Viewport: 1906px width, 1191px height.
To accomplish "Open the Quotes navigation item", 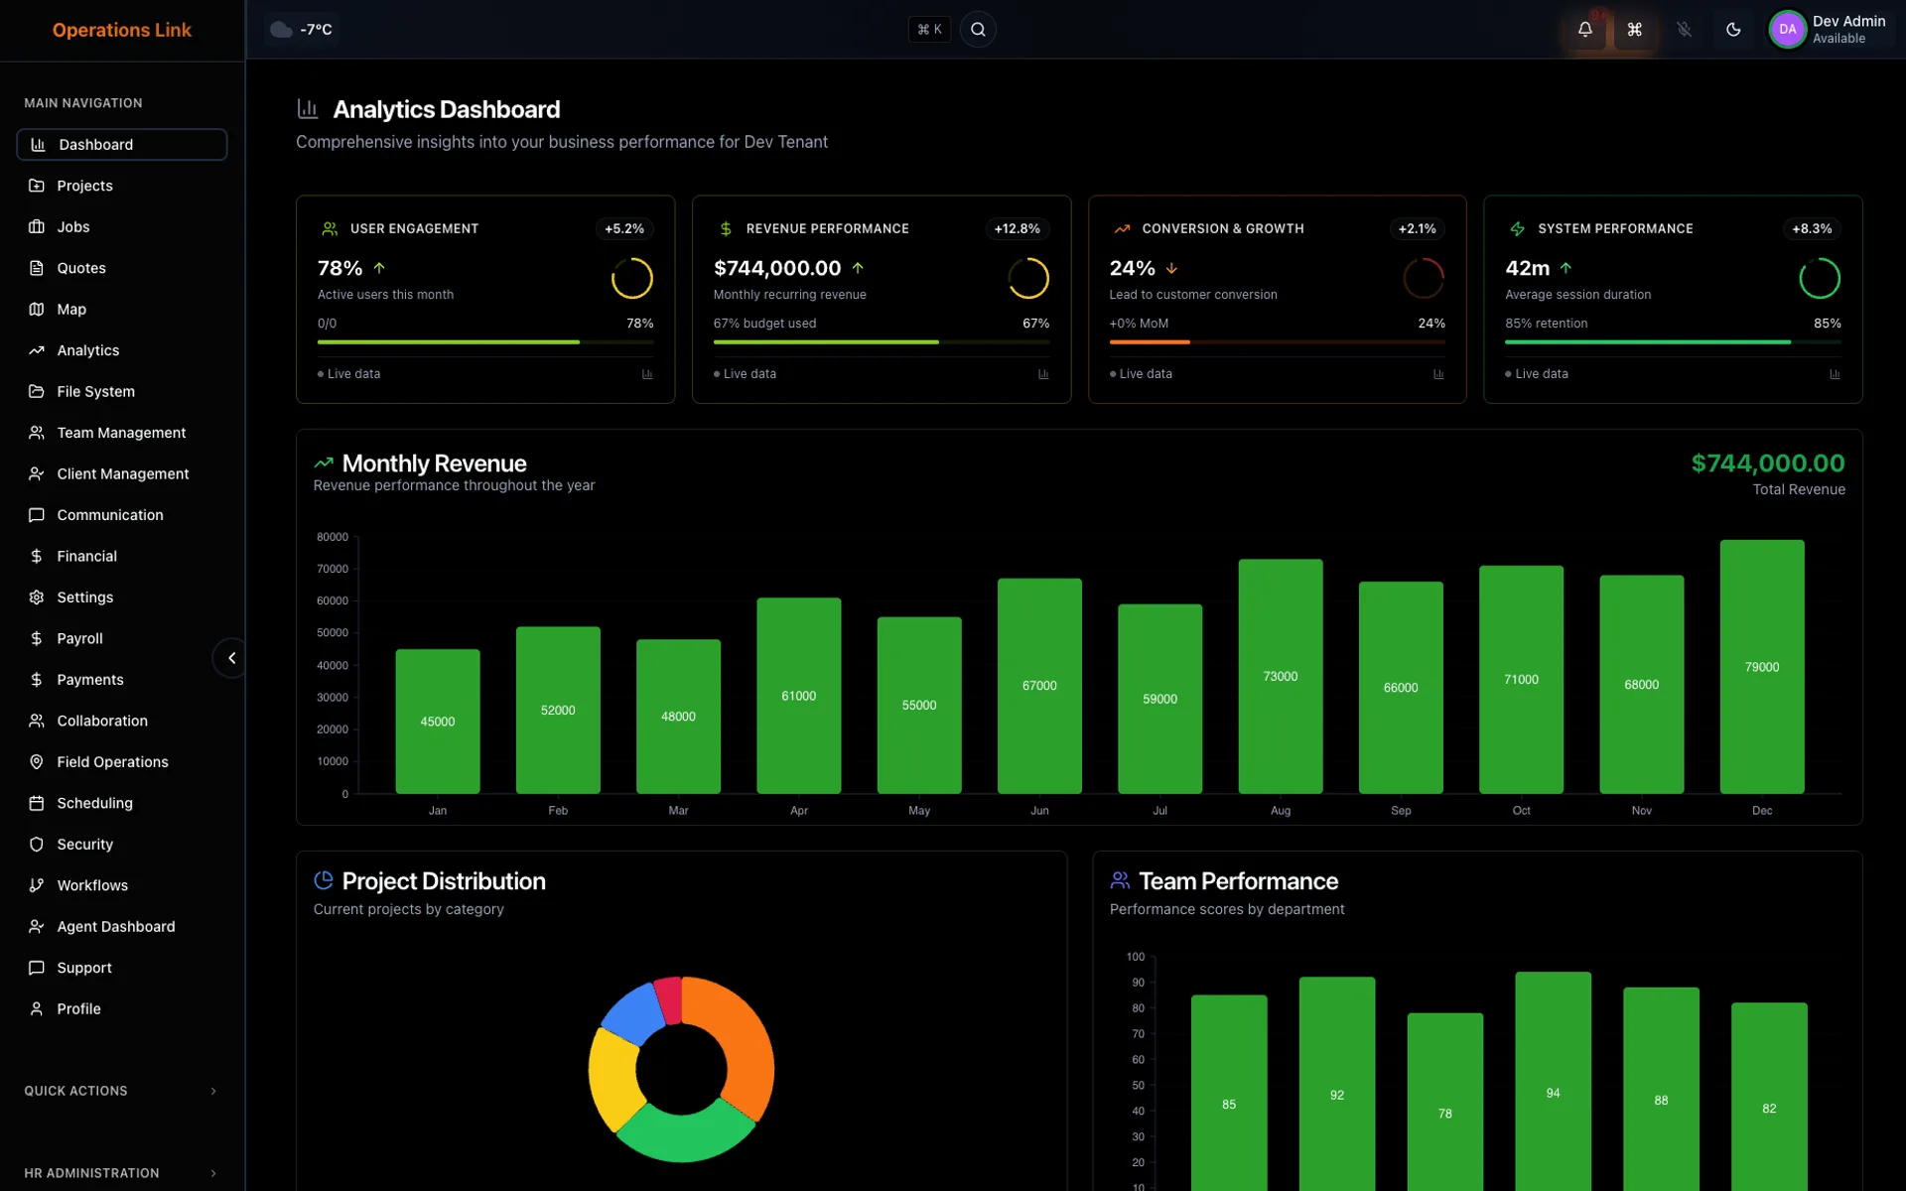I will 121,268.
